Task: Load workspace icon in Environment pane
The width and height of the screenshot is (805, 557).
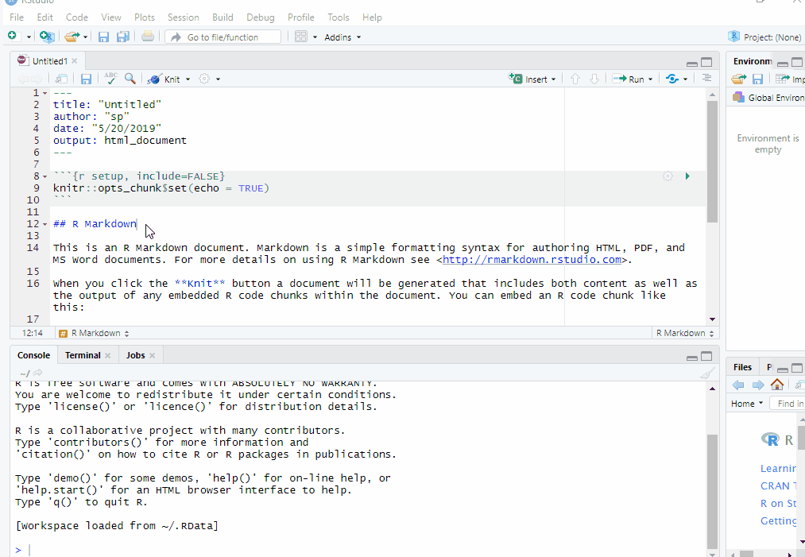Action: pyautogui.click(x=739, y=79)
